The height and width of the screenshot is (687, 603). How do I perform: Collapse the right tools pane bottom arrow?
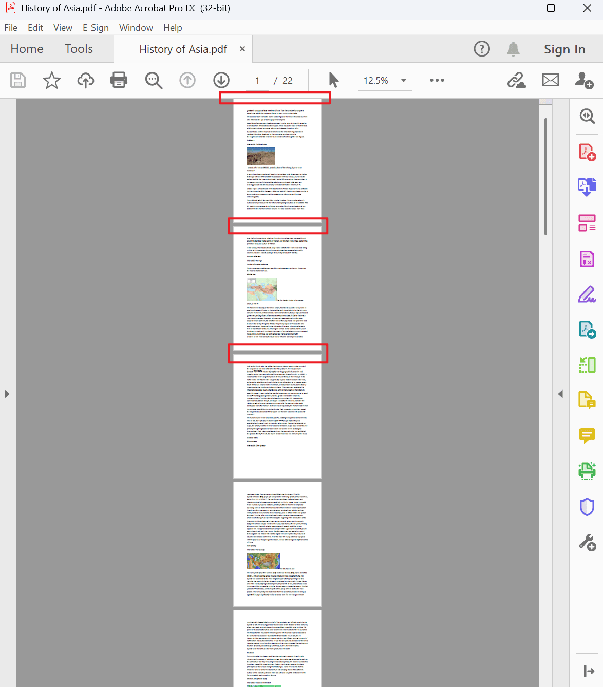pyautogui.click(x=589, y=671)
